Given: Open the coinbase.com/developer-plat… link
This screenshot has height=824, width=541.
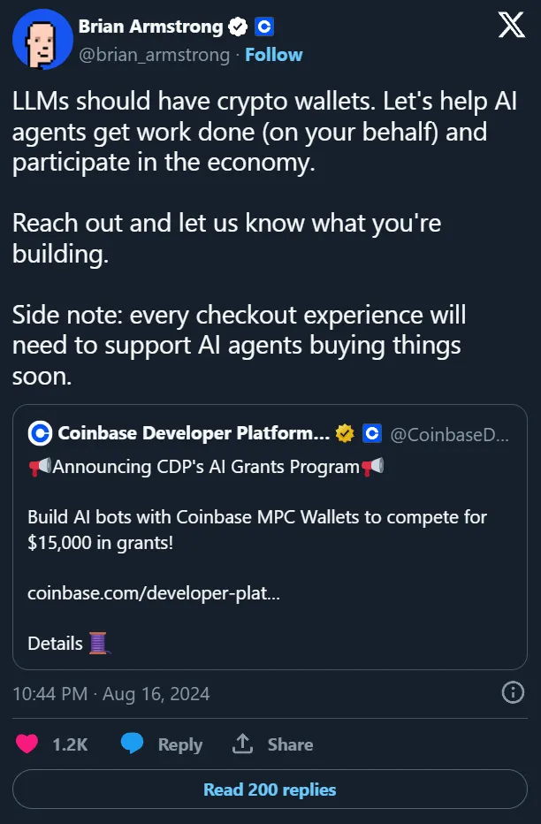Looking at the screenshot, I should click(154, 594).
